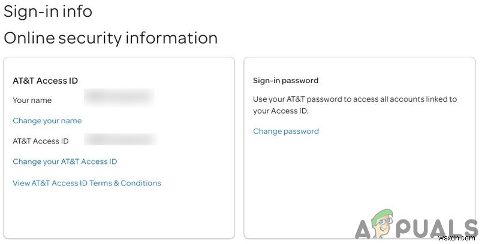Click the Your name field label
Image resolution: width=482 pixels, height=244 pixels.
coord(32,100)
